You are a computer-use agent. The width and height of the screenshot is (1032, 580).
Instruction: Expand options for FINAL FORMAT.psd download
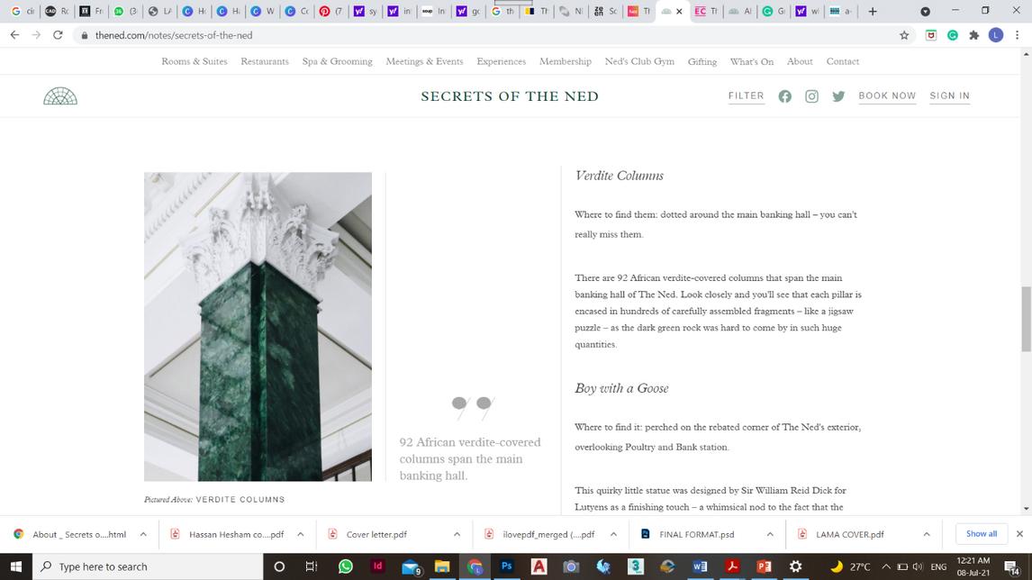(770, 534)
